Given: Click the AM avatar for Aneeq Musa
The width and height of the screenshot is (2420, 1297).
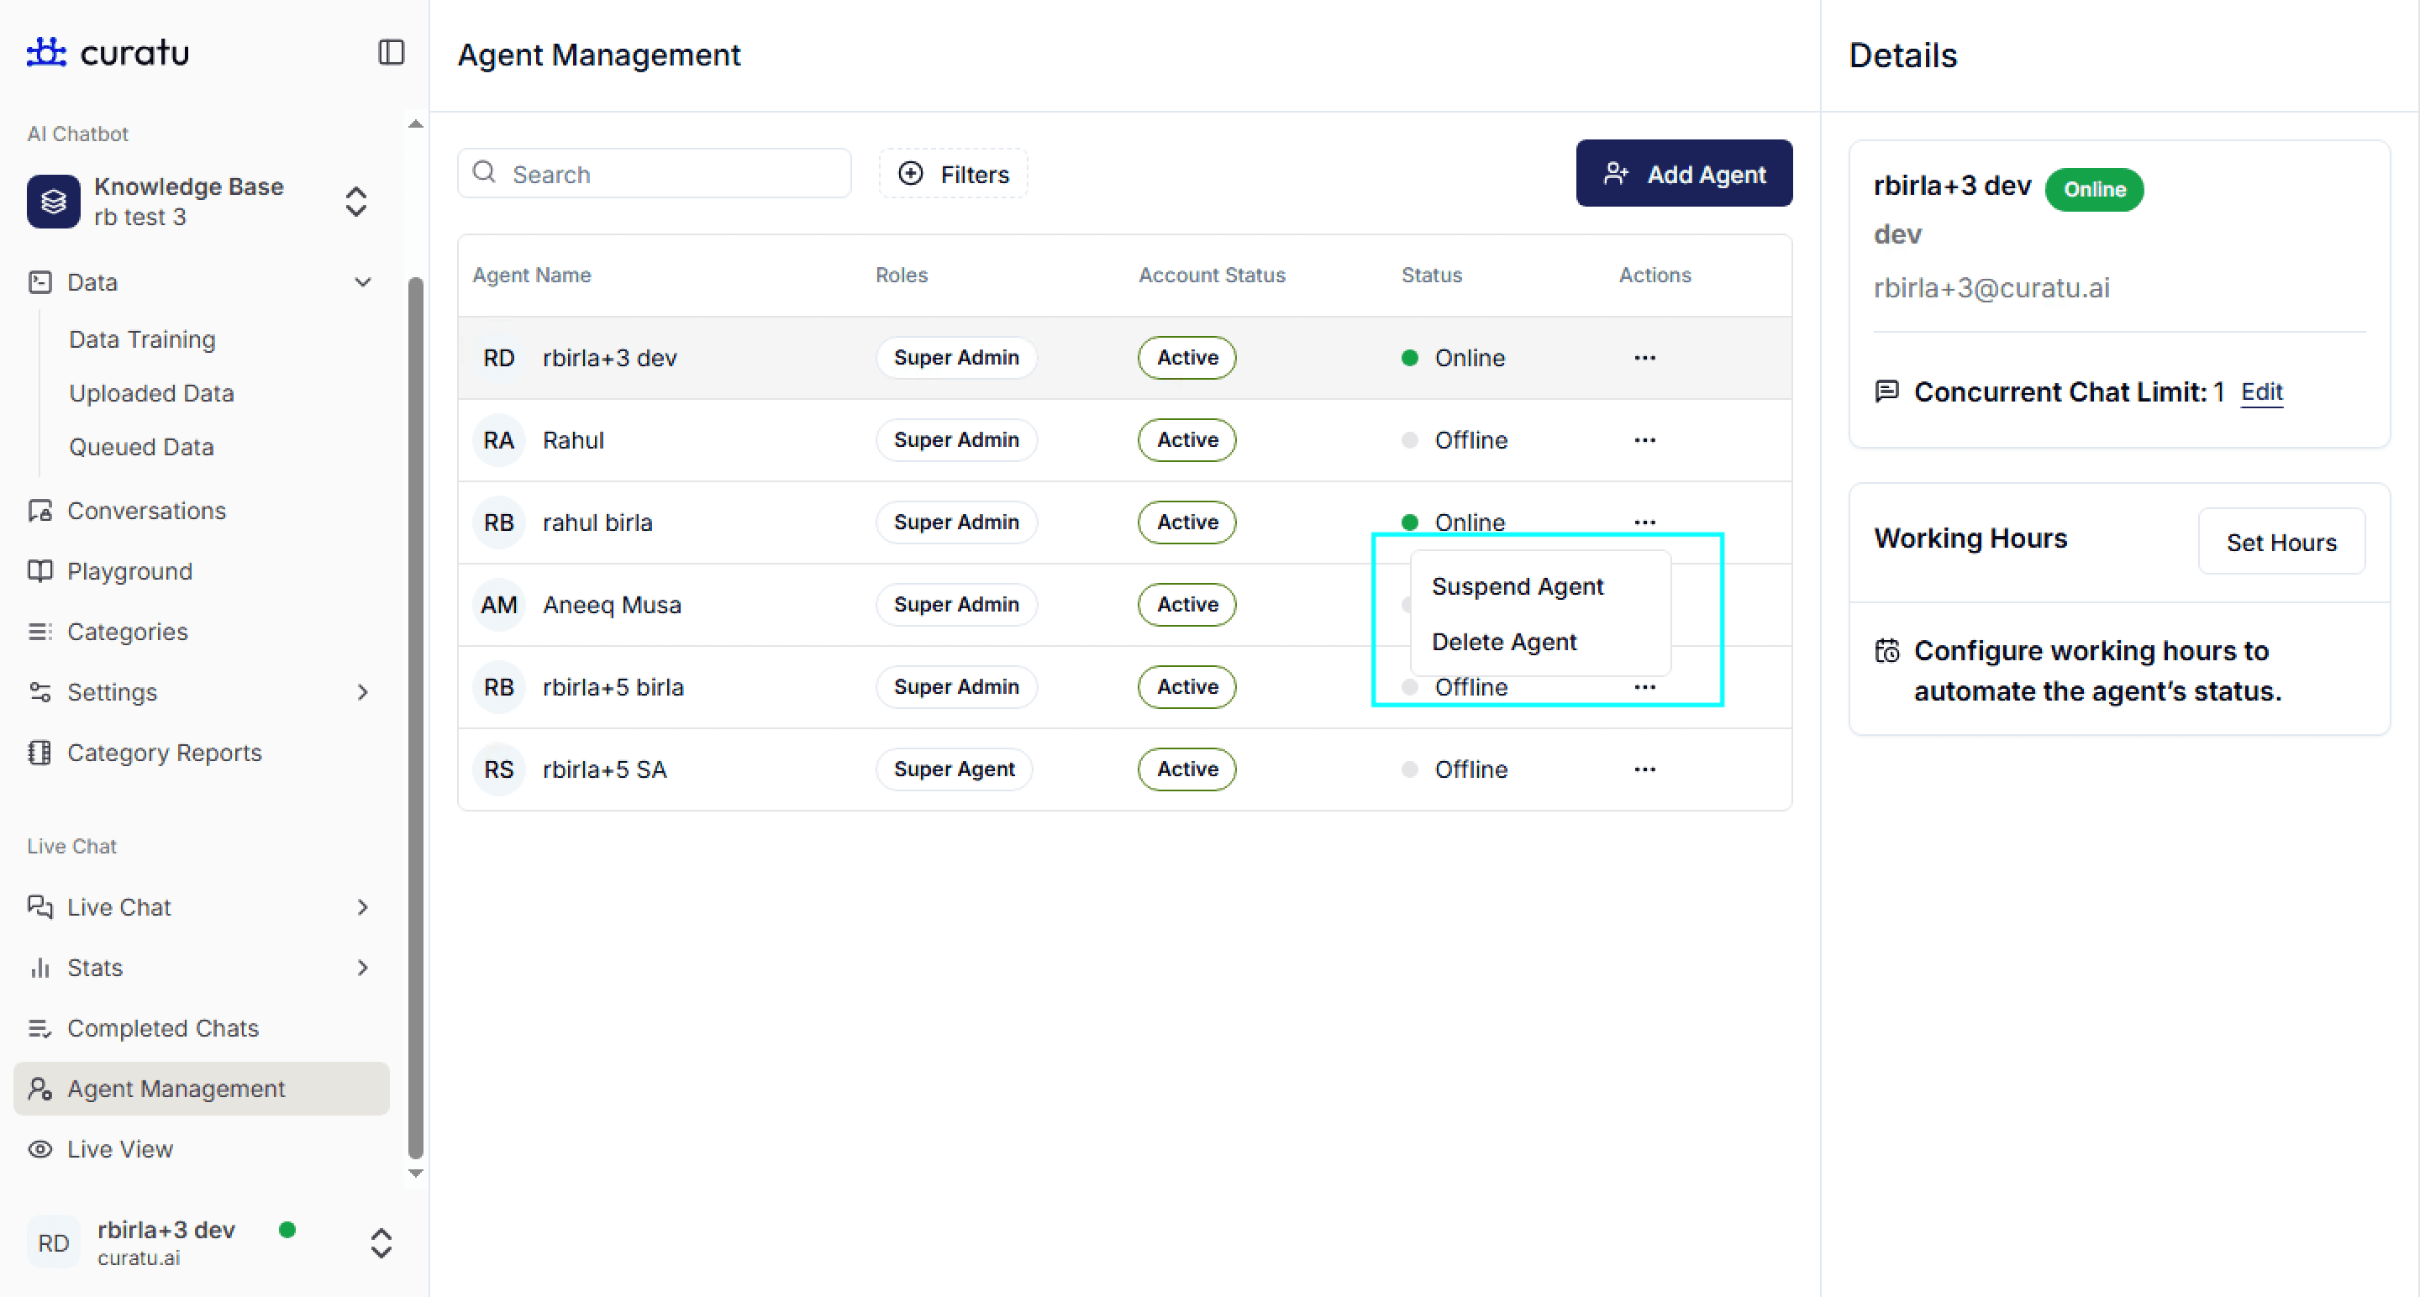Looking at the screenshot, I should (x=499, y=604).
